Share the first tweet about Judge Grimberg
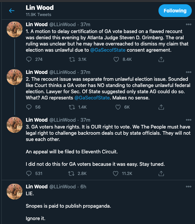The image size is (195, 224). pos(161,59)
